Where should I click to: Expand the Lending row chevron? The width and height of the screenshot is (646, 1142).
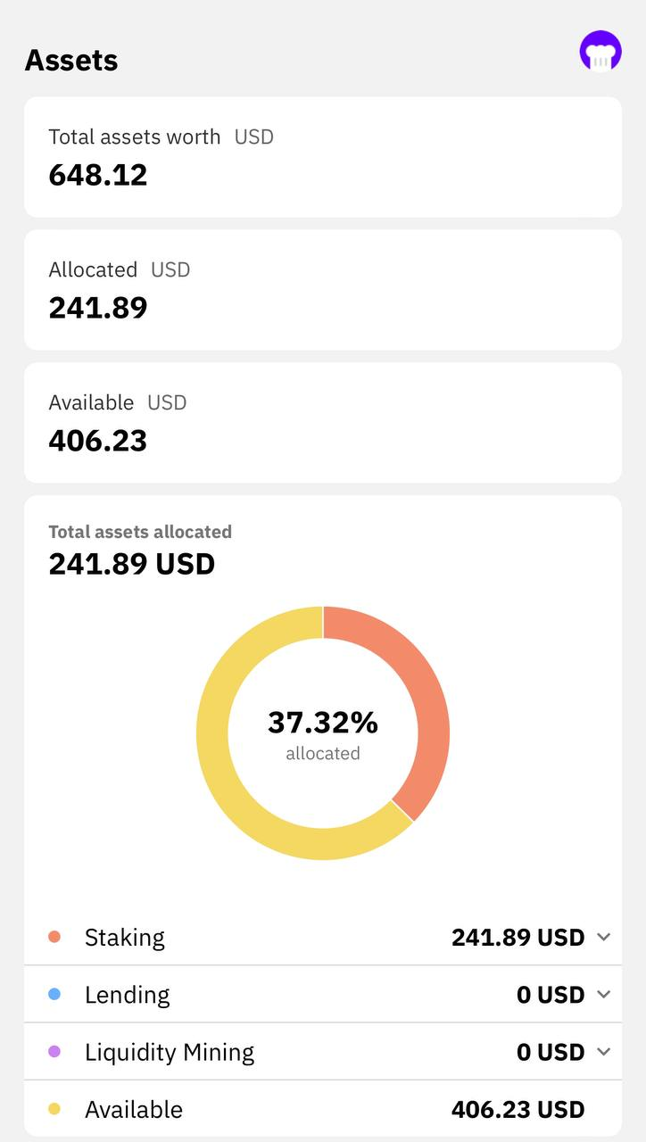click(604, 994)
